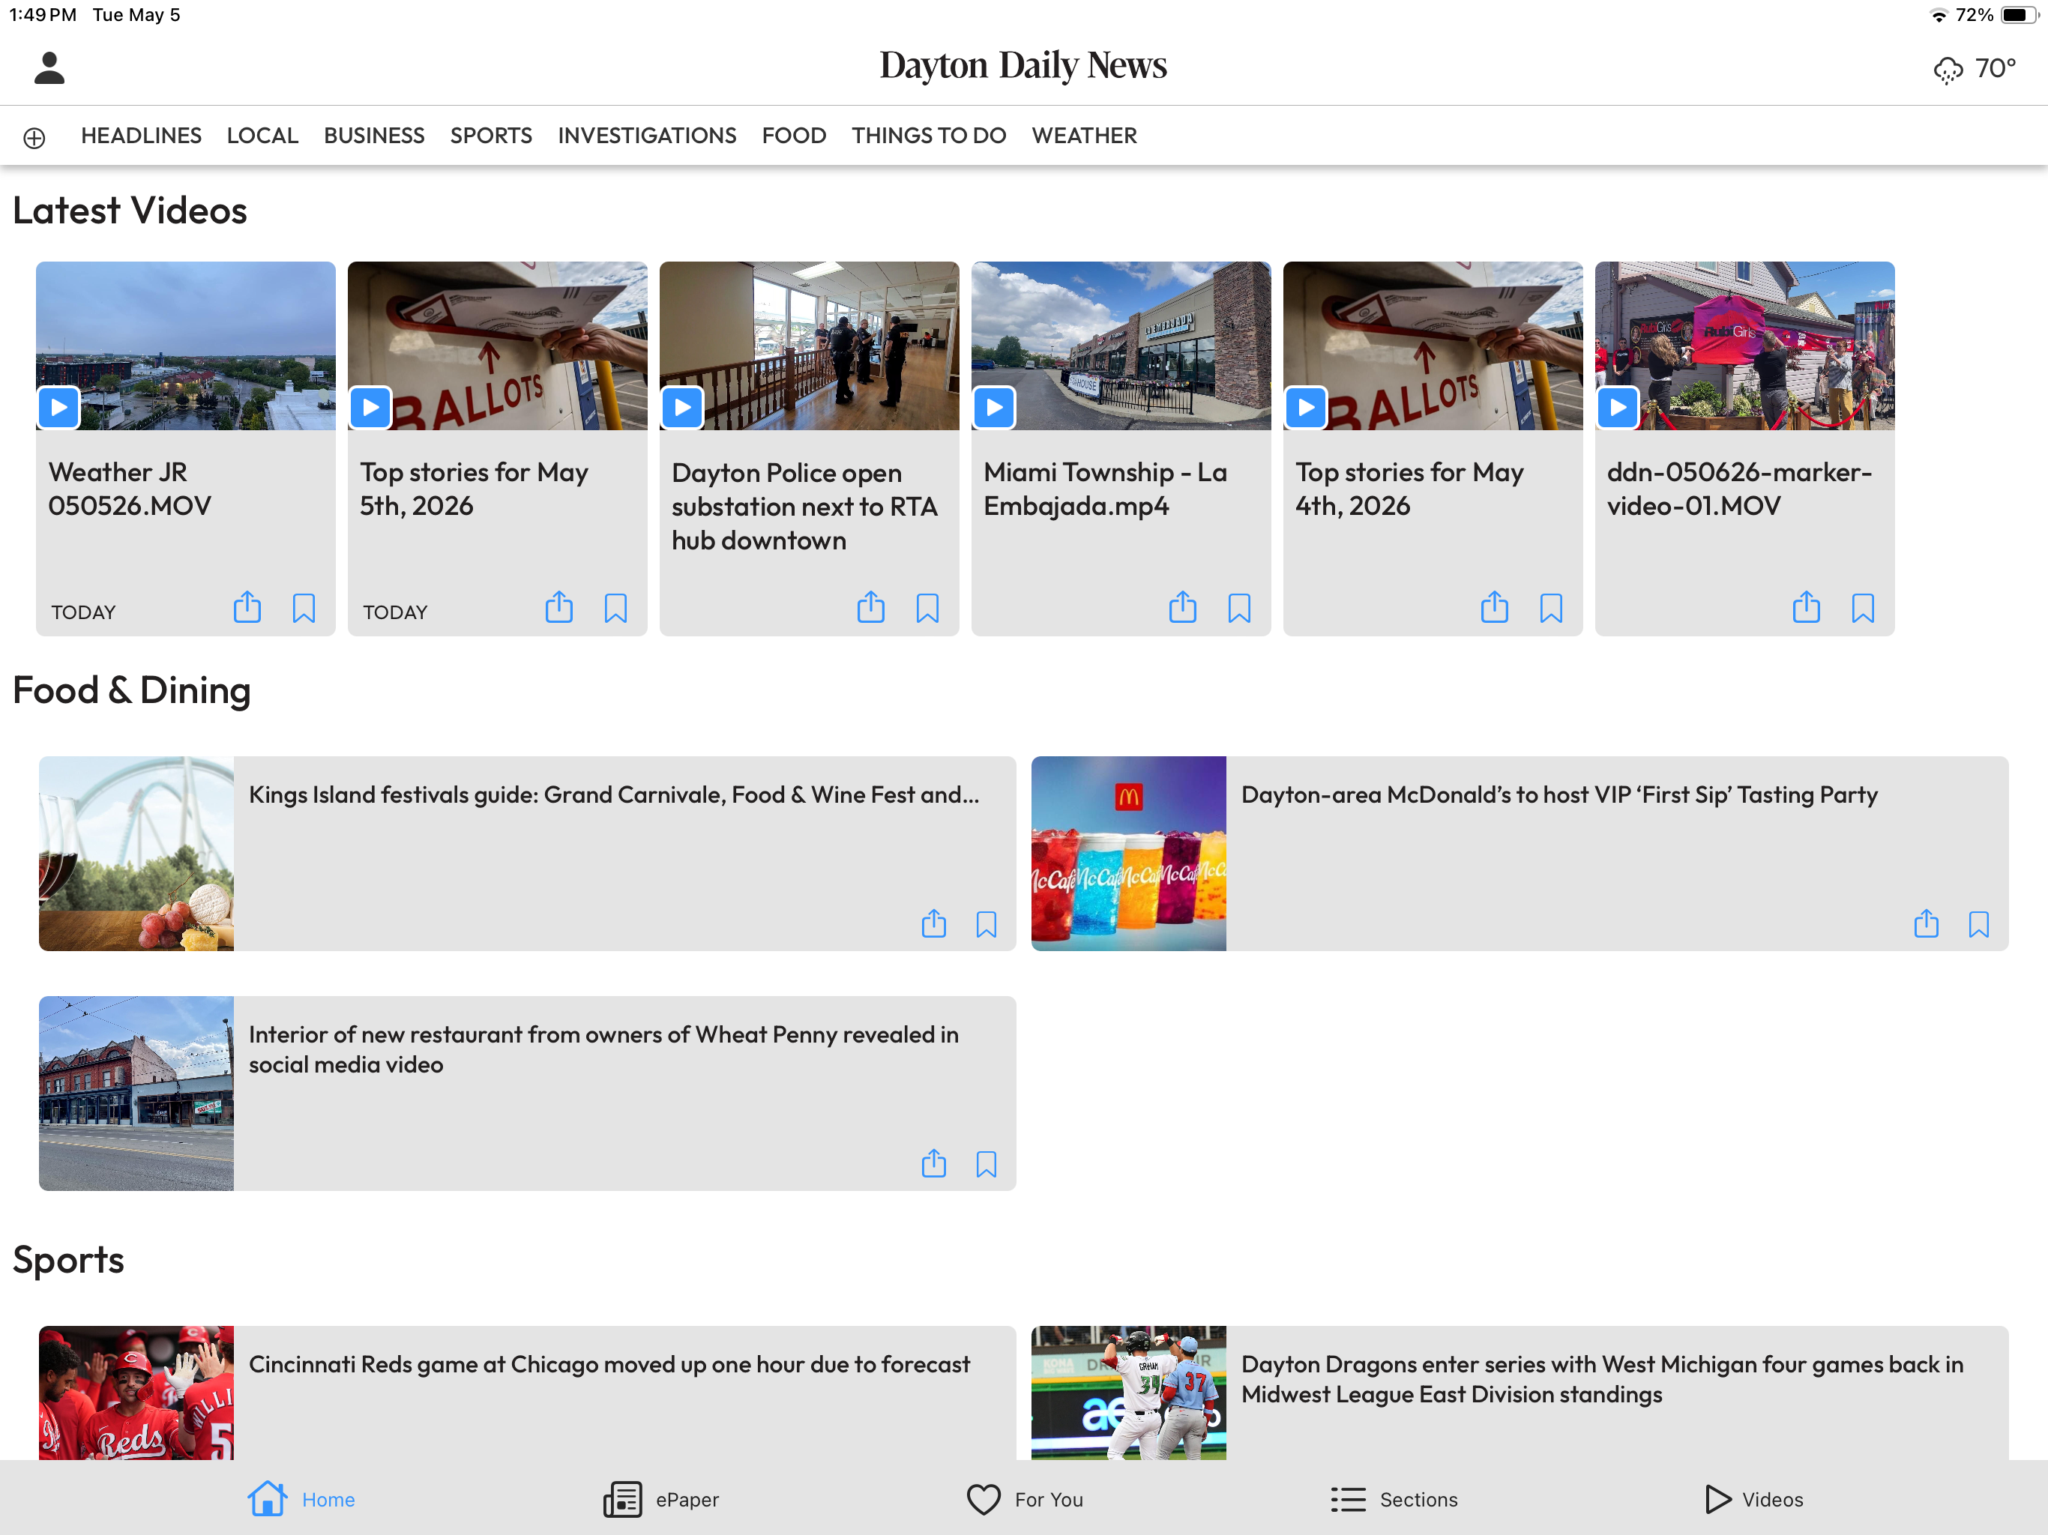Open Kings Island festivals guide headline

click(x=614, y=794)
